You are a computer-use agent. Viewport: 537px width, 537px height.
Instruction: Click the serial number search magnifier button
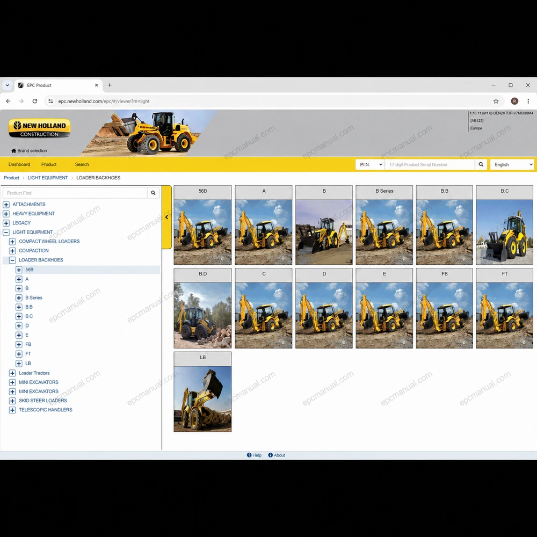tap(481, 164)
